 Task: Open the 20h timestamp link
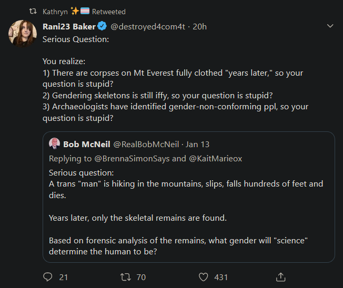pyautogui.click(x=199, y=27)
